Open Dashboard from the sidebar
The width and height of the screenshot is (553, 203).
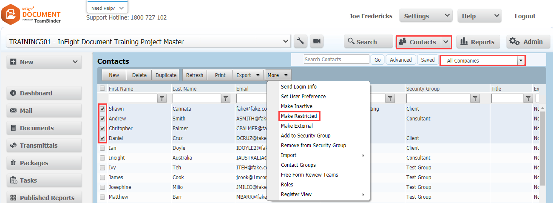(x=44, y=93)
